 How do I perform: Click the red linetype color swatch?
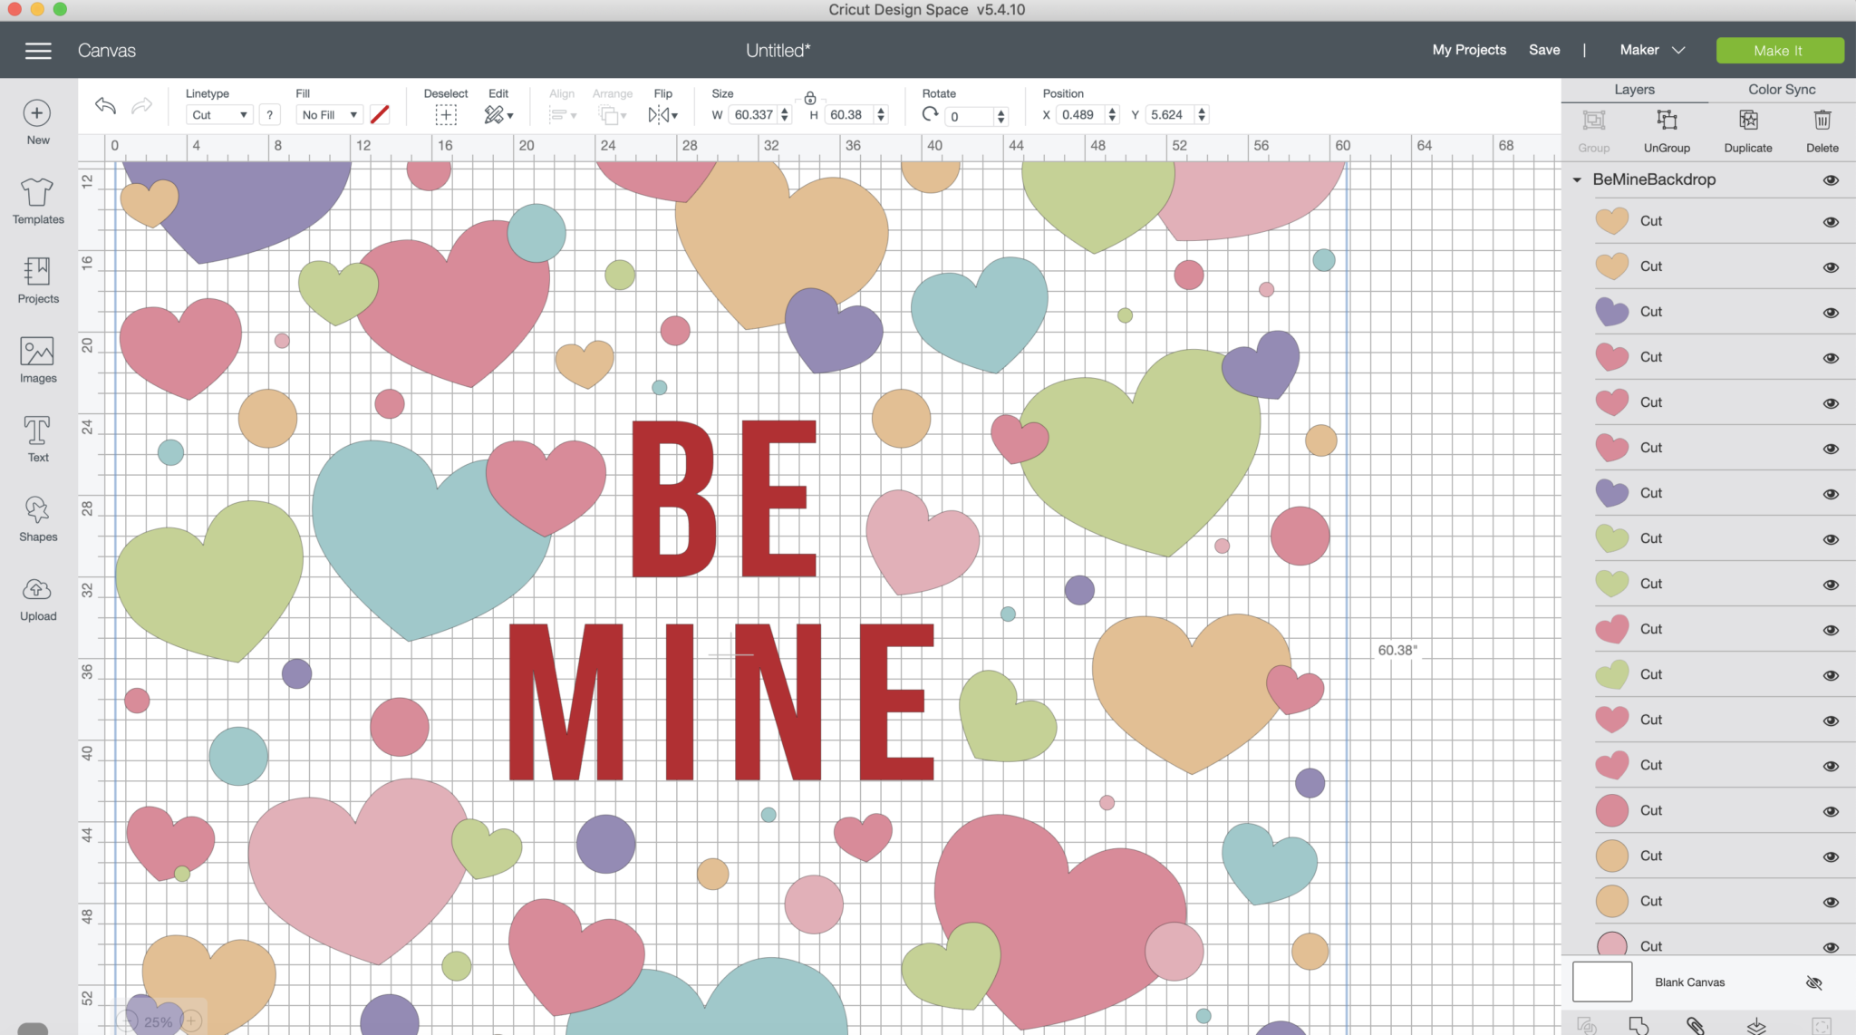pyautogui.click(x=380, y=114)
